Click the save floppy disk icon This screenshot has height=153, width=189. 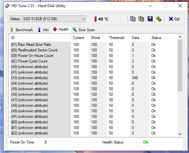150,19
